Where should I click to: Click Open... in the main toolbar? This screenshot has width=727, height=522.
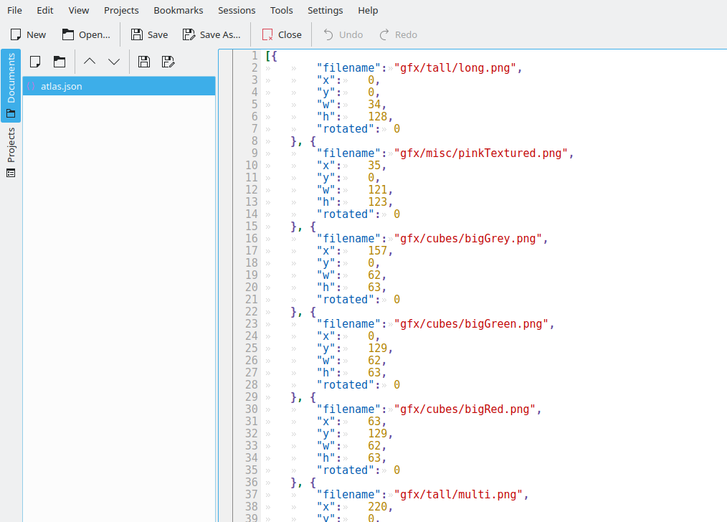point(86,34)
